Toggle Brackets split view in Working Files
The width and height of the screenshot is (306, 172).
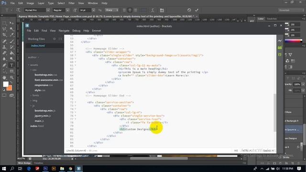tap(60, 39)
